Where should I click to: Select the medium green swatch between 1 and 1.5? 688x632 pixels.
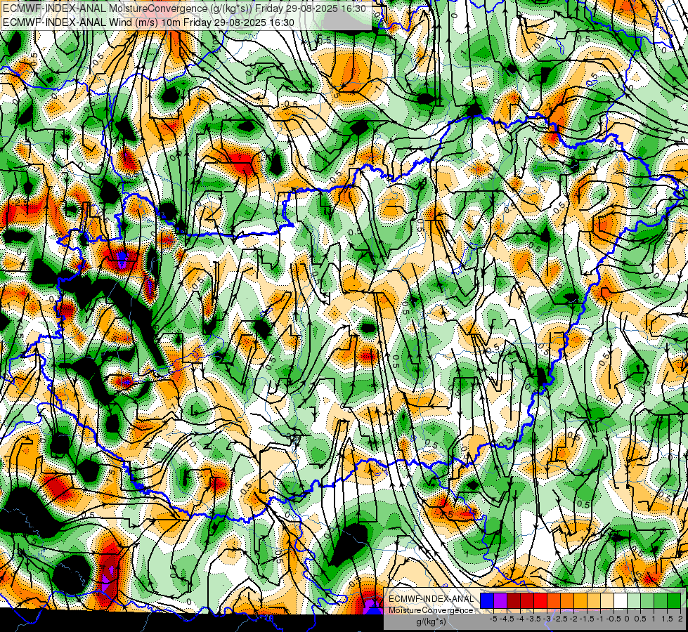coord(661,601)
